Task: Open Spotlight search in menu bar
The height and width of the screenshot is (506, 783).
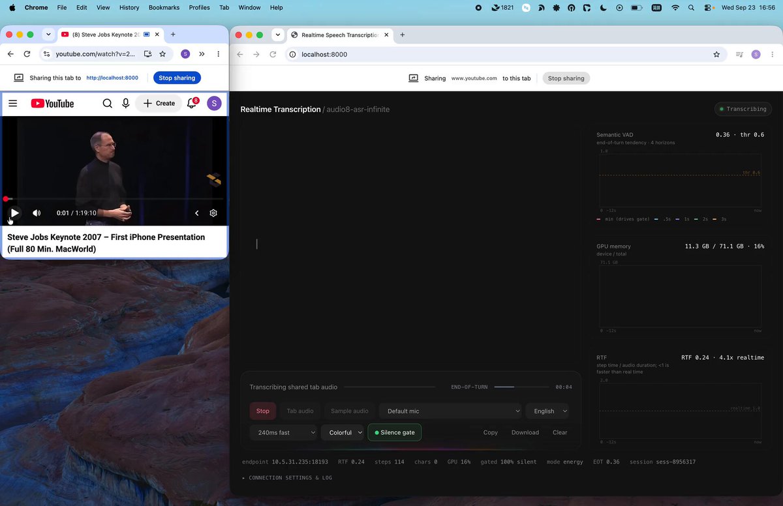Action: (x=692, y=8)
